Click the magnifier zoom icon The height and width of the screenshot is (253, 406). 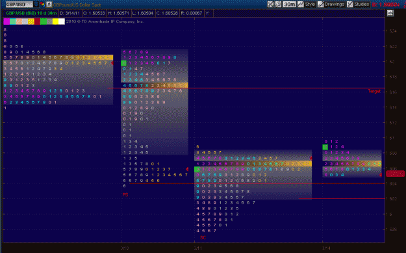[x=278, y=5]
